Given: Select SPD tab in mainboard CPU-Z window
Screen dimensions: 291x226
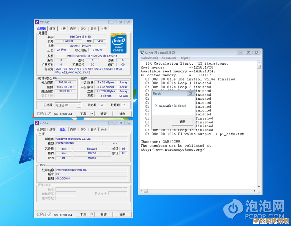Looking at the screenshot, I should (x=83, y=129).
